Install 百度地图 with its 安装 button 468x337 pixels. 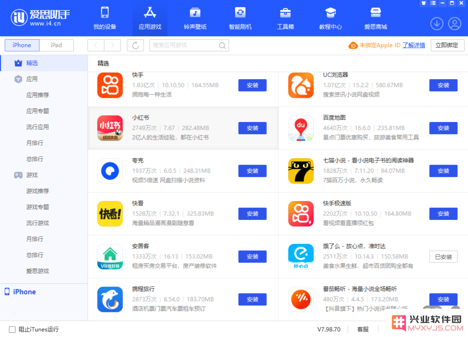pos(444,128)
